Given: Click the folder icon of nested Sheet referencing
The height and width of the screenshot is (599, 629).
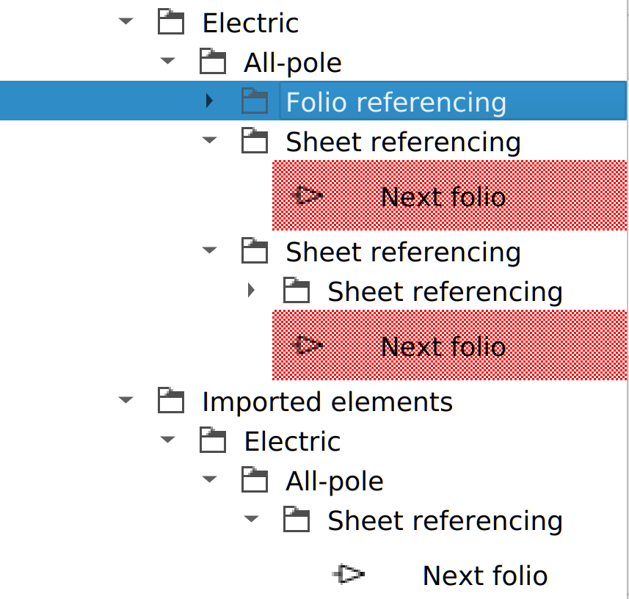Looking at the screenshot, I should coord(296,291).
